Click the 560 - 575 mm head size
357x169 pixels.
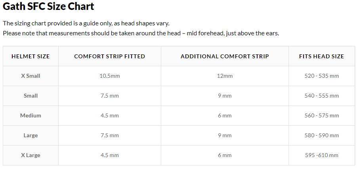coord(321,115)
